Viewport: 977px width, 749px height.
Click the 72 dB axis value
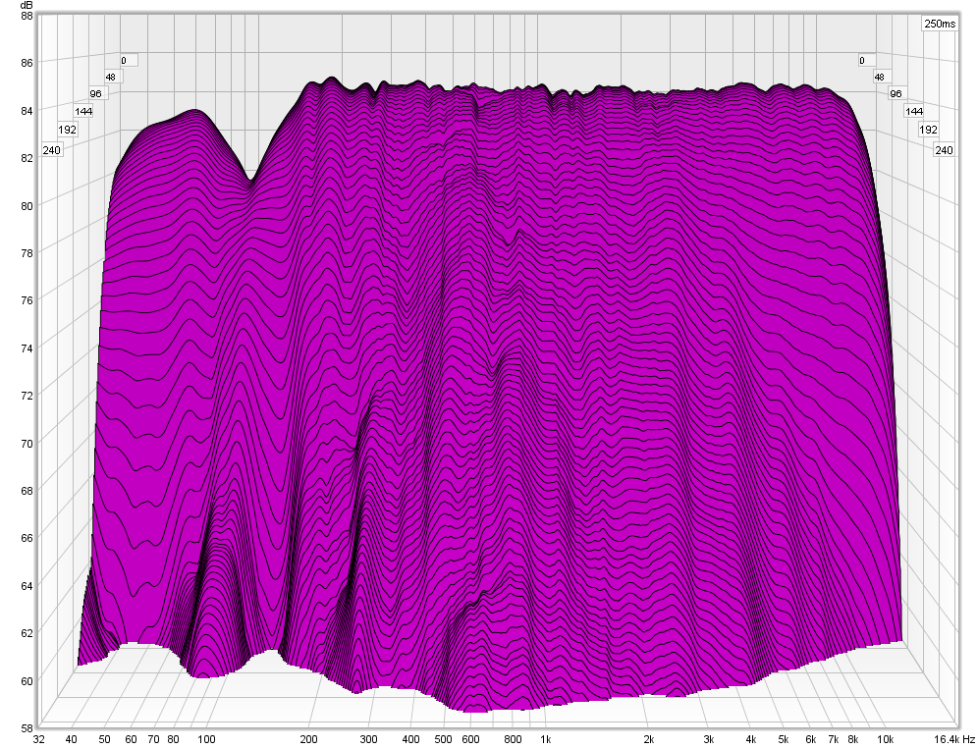coord(27,395)
